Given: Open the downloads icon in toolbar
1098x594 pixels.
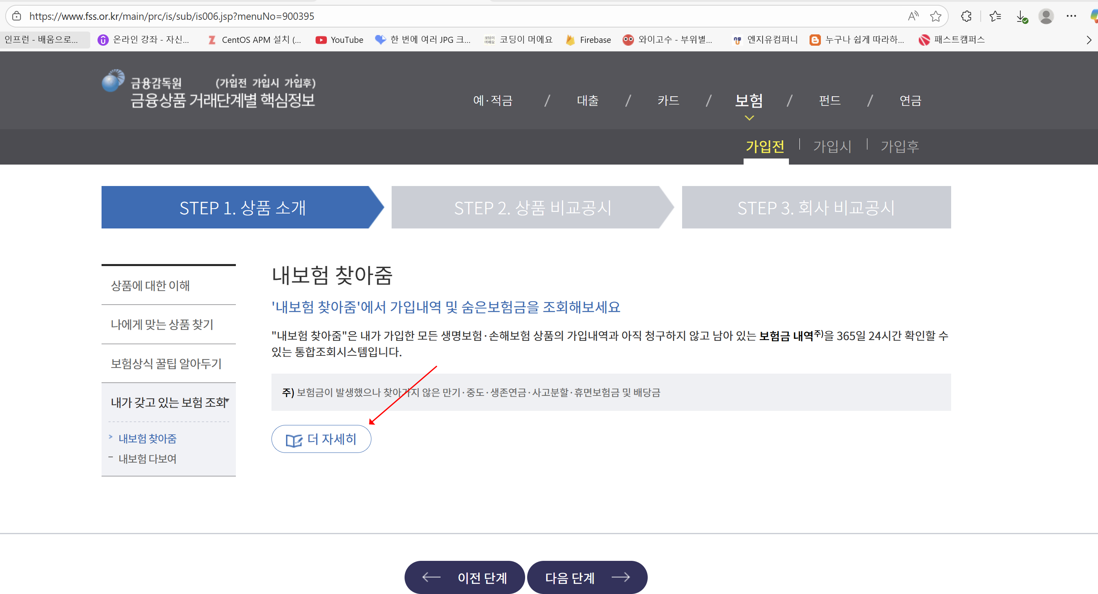Looking at the screenshot, I should [x=1021, y=16].
